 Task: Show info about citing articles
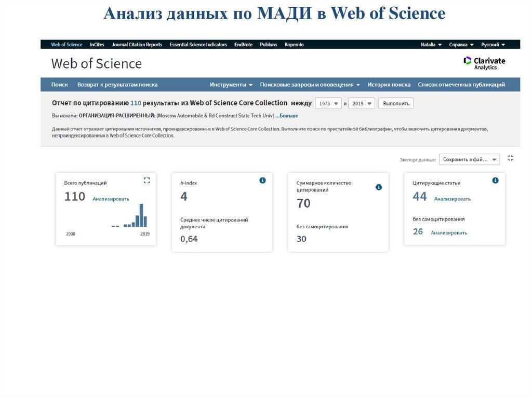tap(495, 180)
